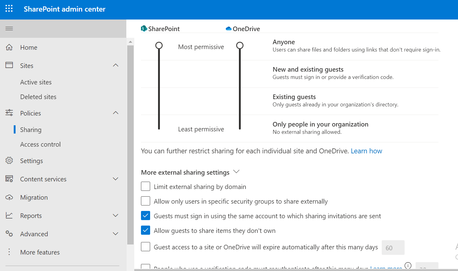Click the Advanced gears icon

(x=9, y=234)
